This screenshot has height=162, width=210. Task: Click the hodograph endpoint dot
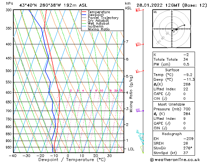[x=184, y=25]
